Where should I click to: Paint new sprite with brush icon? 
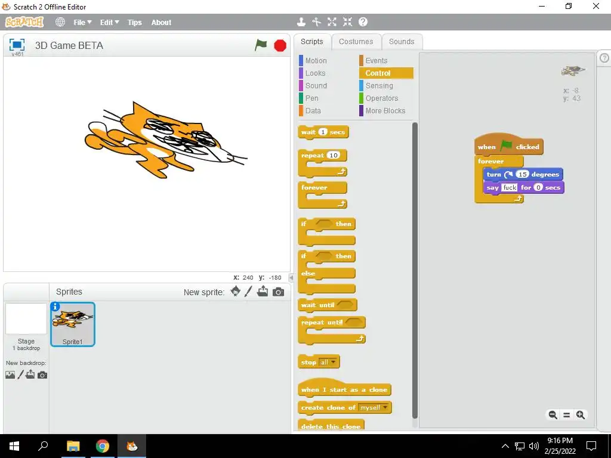click(x=248, y=291)
